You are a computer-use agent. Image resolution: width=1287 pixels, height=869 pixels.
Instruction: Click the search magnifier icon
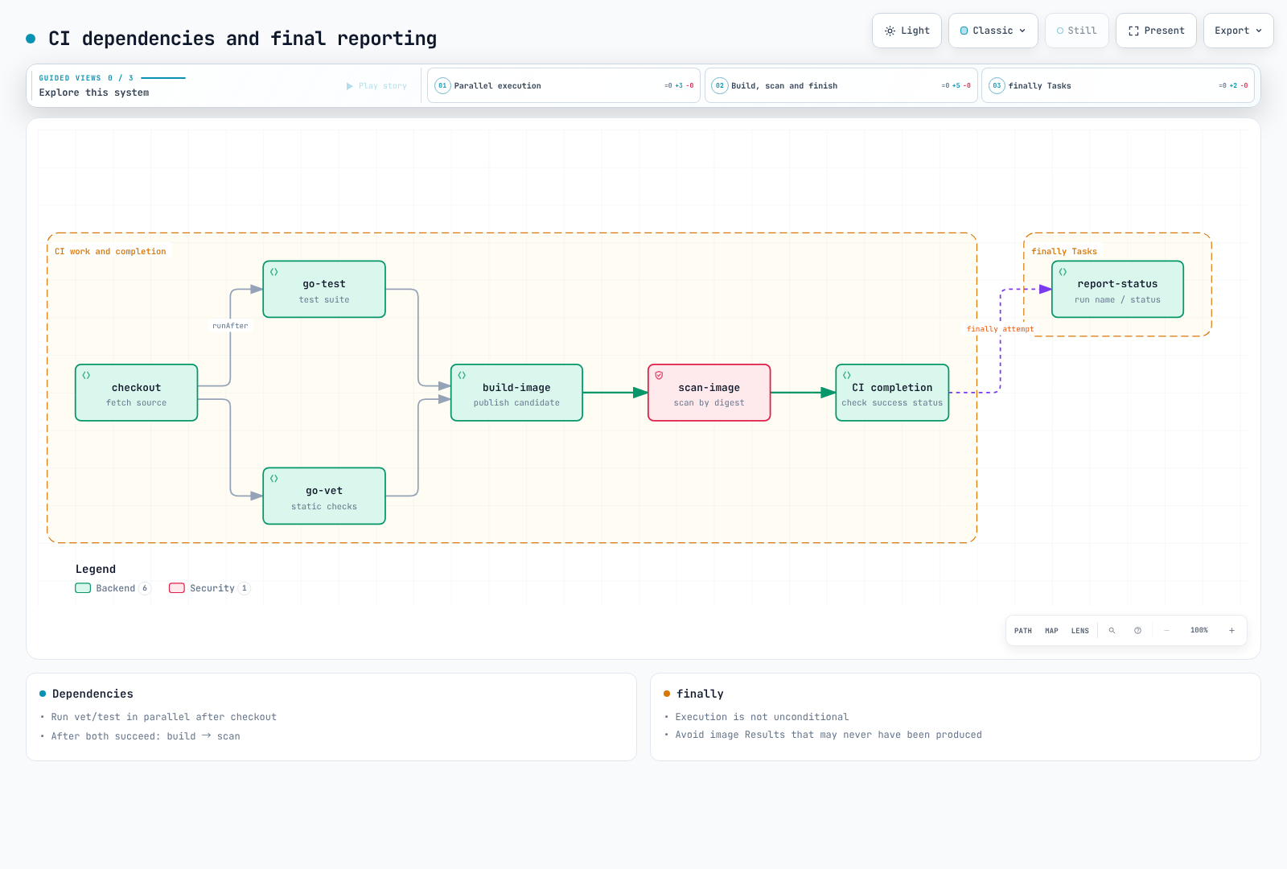[x=1112, y=631]
